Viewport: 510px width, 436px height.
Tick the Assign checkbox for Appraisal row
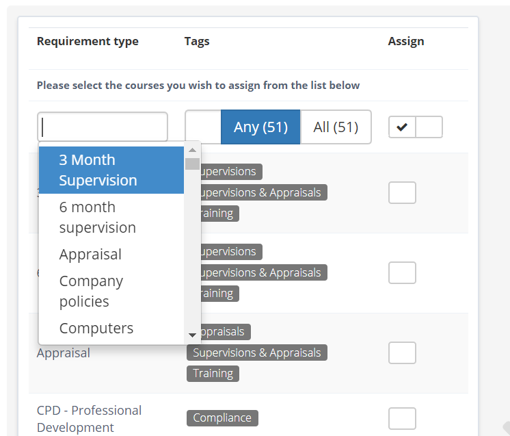403,353
